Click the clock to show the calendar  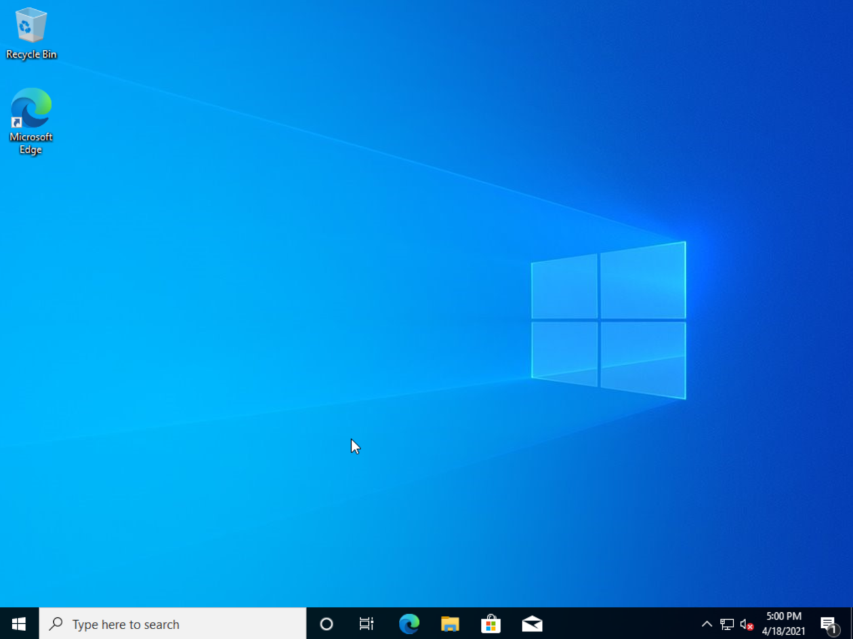[x=783, y=615]
